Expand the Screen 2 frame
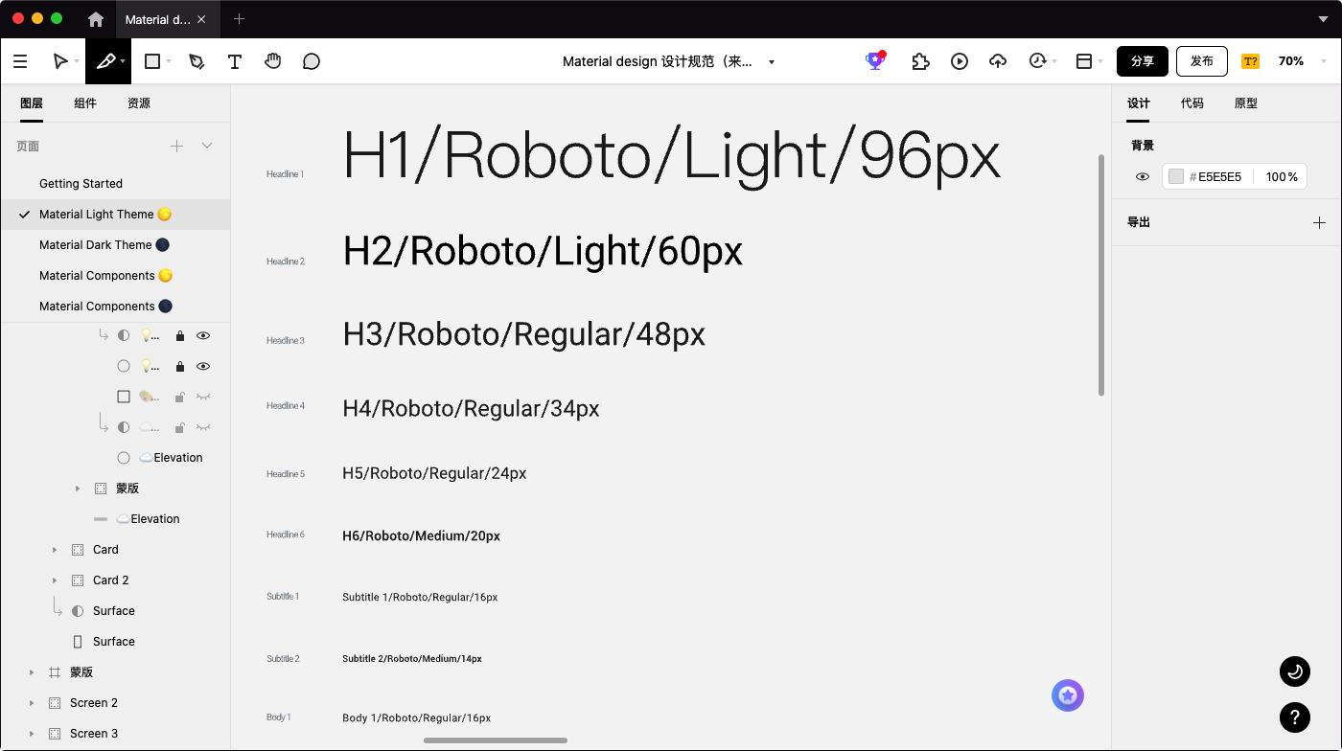The height and width of the screenshot is (751, 1342). [x=32, y=703]
